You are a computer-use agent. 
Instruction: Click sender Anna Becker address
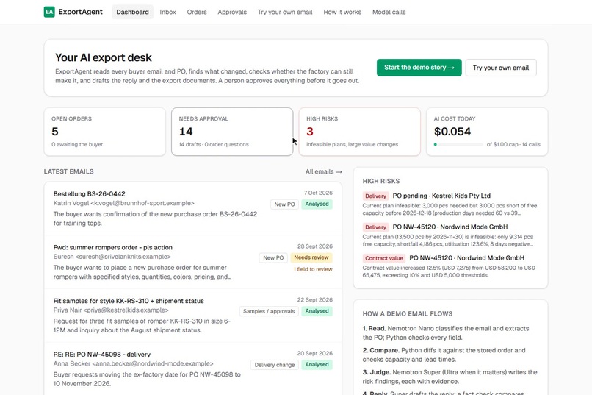(x=133, y=363)
